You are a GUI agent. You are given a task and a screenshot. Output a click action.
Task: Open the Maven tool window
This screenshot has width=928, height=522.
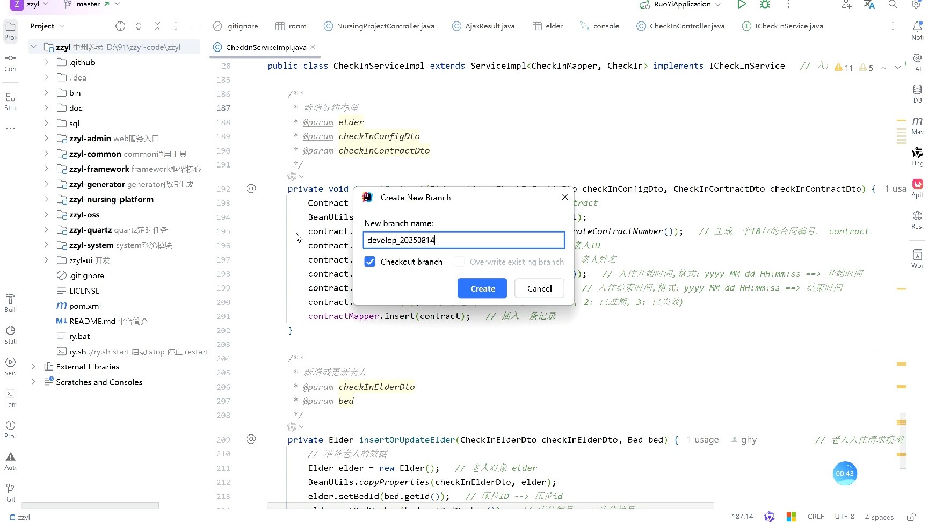tap(917, 121)
